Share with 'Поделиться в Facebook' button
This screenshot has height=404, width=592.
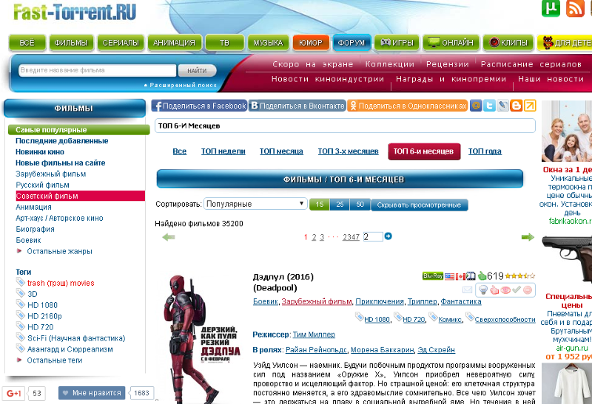[x=199, y=106]
